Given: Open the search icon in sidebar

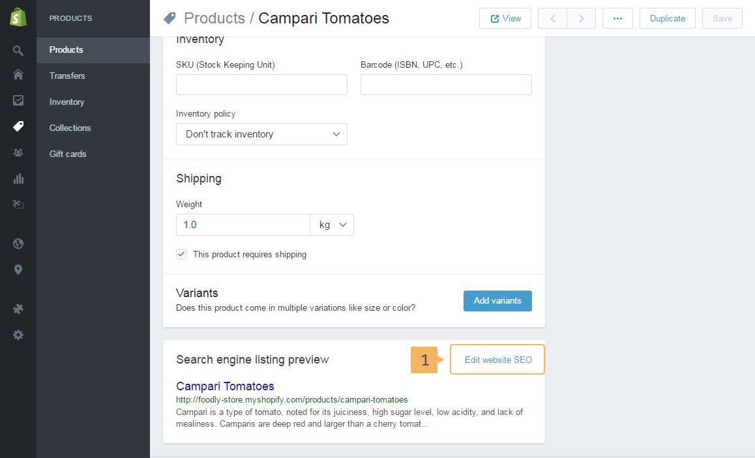Looking at the screenshot, I should pyautogui.click(x=18, y=50).
